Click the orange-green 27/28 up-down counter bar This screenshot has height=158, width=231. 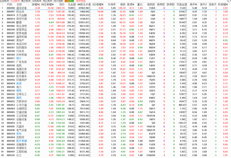(x=69, y=1)
